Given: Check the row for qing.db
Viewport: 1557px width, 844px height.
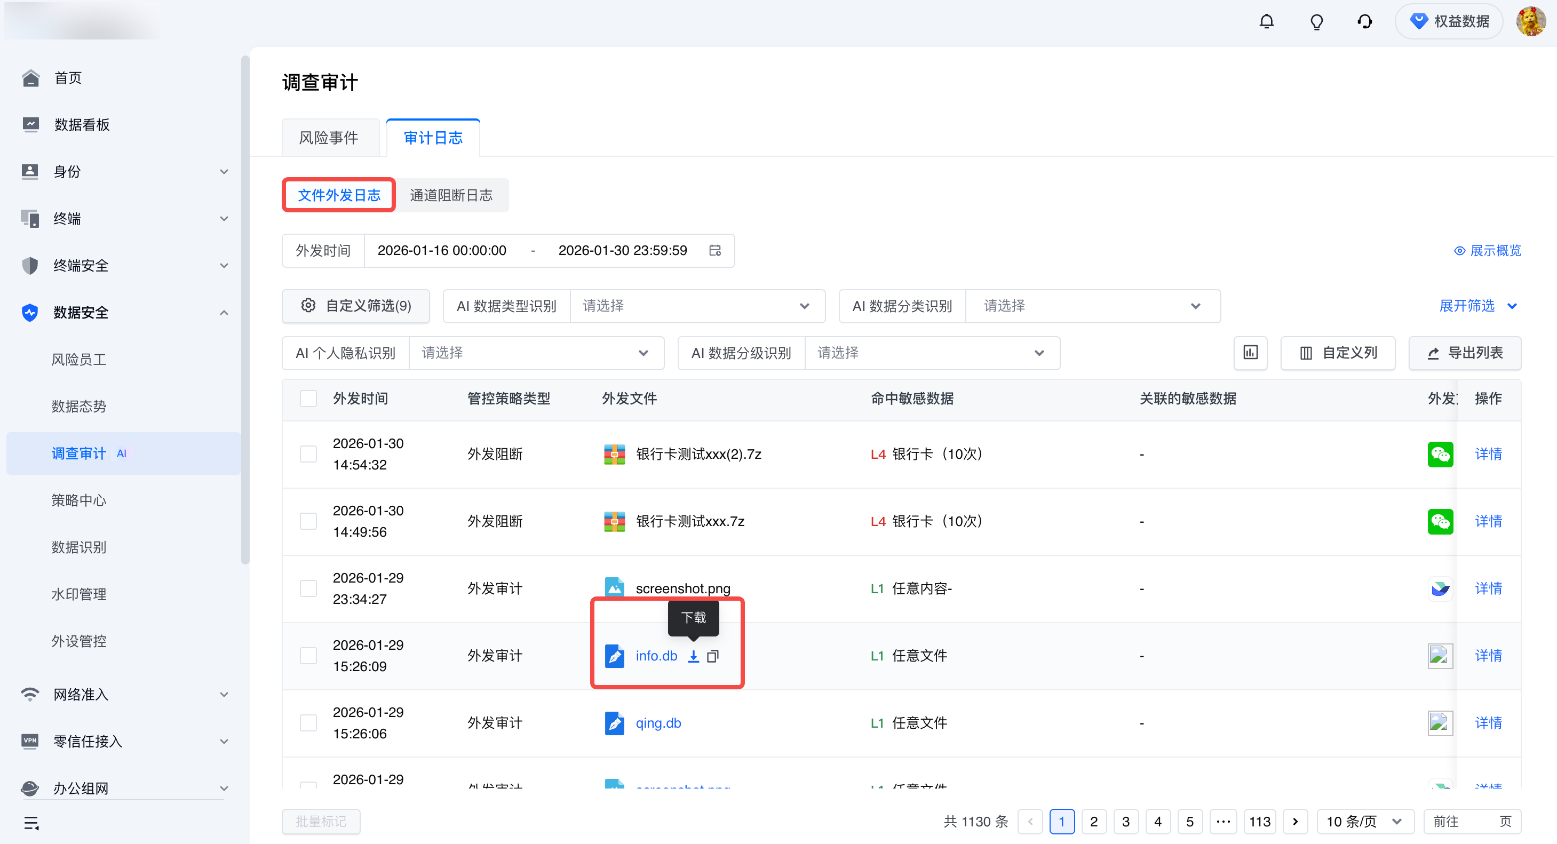Looking at the screenshot, I should click(308, 722).
